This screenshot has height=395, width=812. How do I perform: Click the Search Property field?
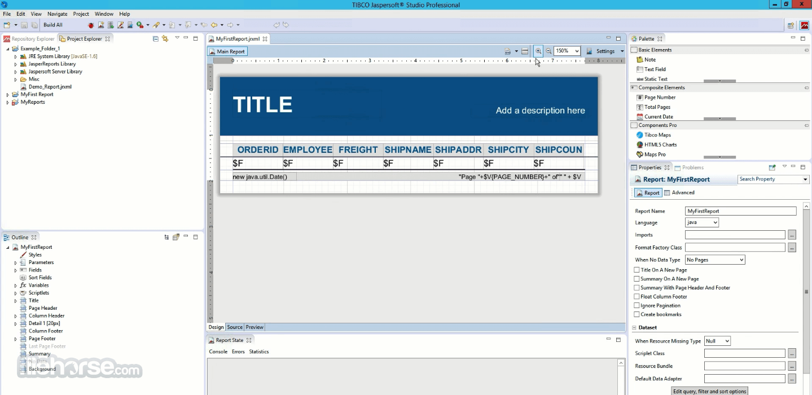coord(773,179)
